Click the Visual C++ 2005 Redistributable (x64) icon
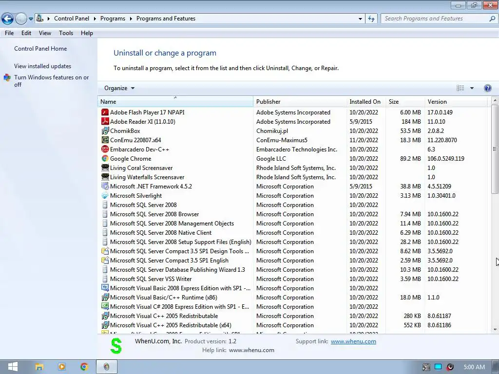499x374 pixels. click(x=105, y=325)
